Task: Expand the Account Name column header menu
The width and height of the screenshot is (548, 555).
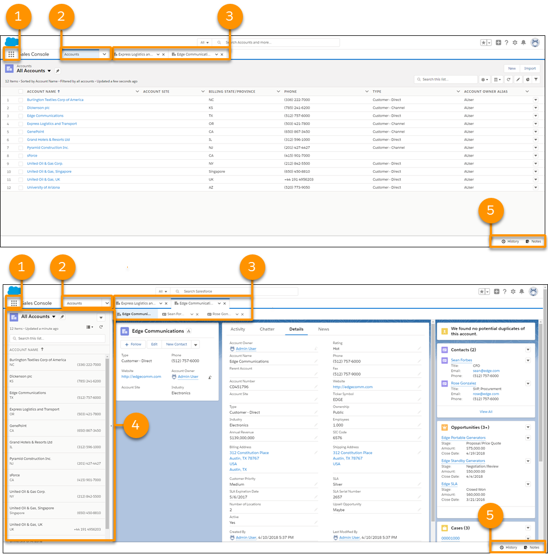Action: [x=138, y=91]
